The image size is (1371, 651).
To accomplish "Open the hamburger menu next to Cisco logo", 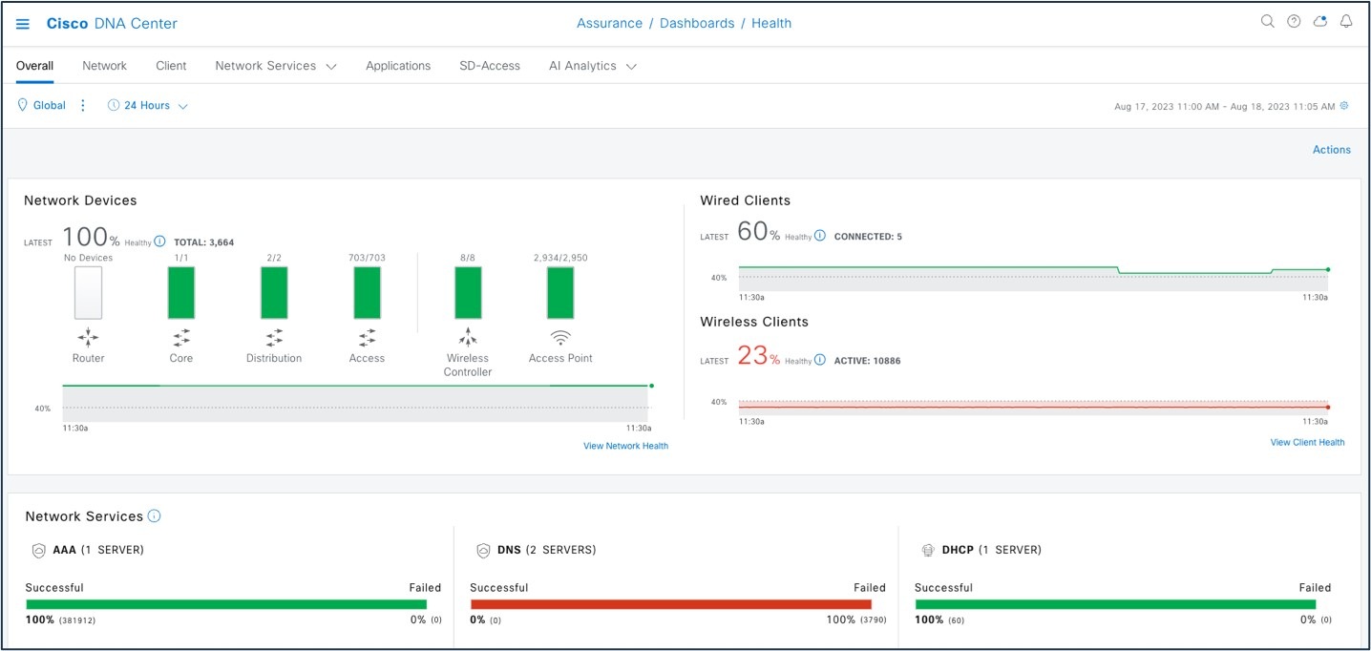I will [x=22, y=24].
